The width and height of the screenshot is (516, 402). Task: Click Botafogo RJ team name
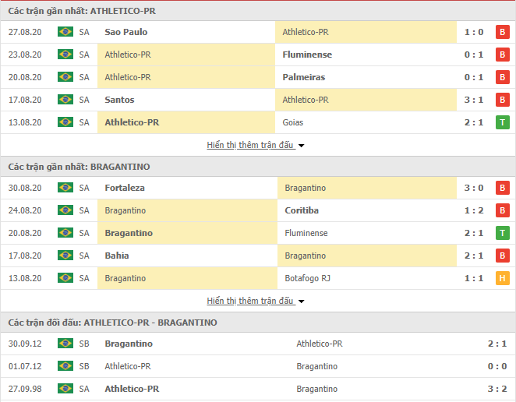coord(307,278)
